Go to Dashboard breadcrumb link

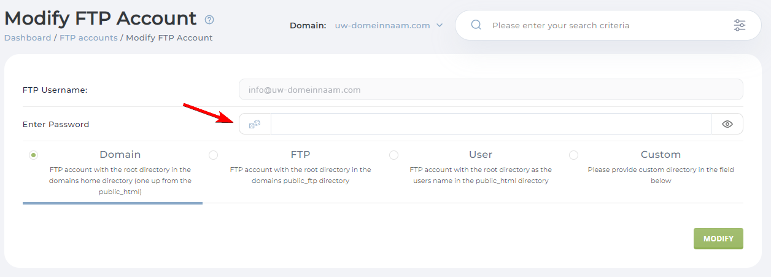(28, 37)
